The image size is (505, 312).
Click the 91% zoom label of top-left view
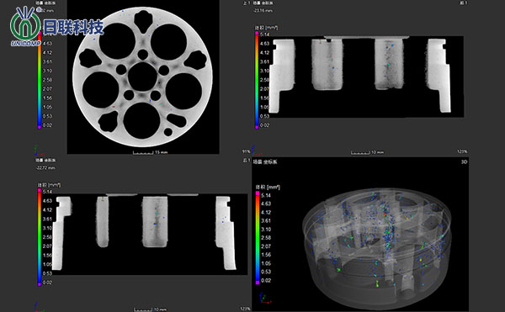pos(246,151)
